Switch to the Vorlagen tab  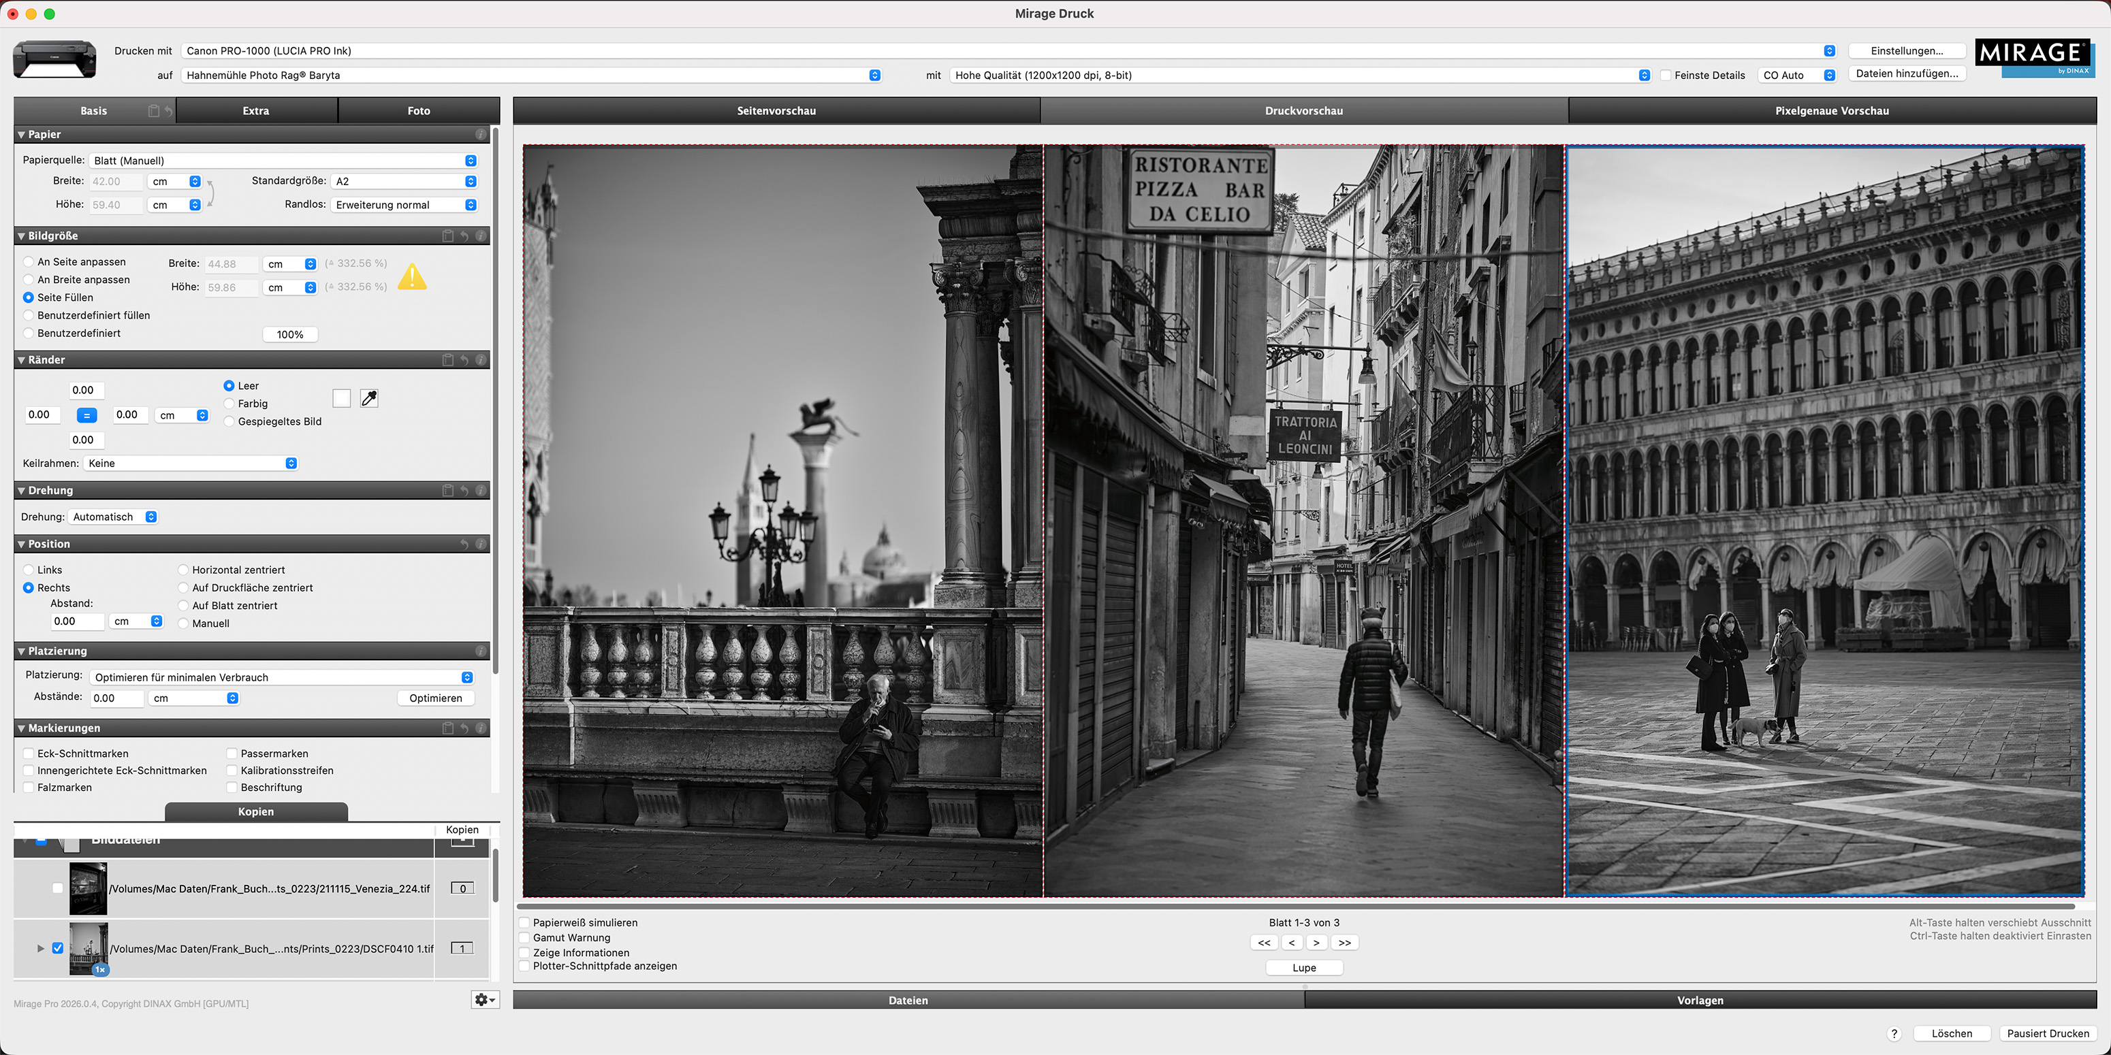(1700, 1000)
